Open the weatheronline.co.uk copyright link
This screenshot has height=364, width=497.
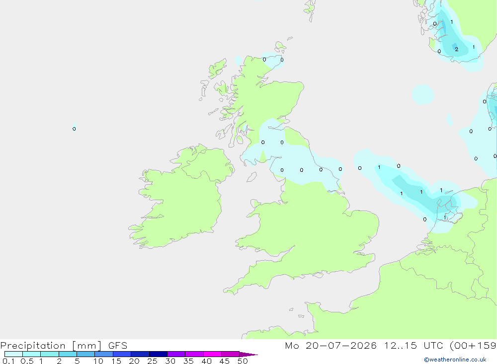(455, 360)
